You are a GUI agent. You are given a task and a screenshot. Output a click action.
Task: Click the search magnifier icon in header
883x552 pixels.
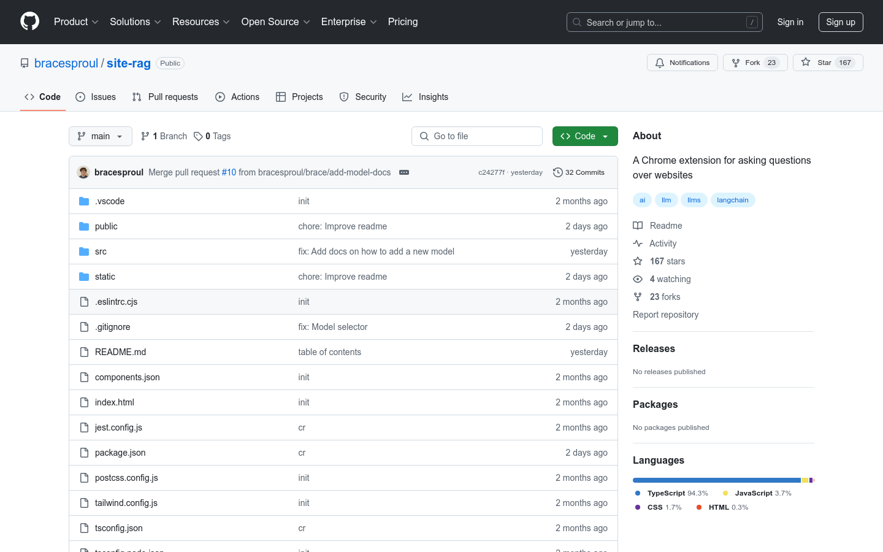(577, 22)
